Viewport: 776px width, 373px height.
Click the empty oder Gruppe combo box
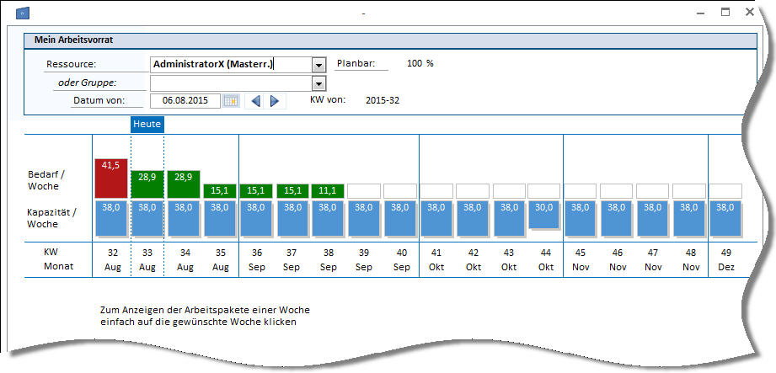(x=232, y=83)
